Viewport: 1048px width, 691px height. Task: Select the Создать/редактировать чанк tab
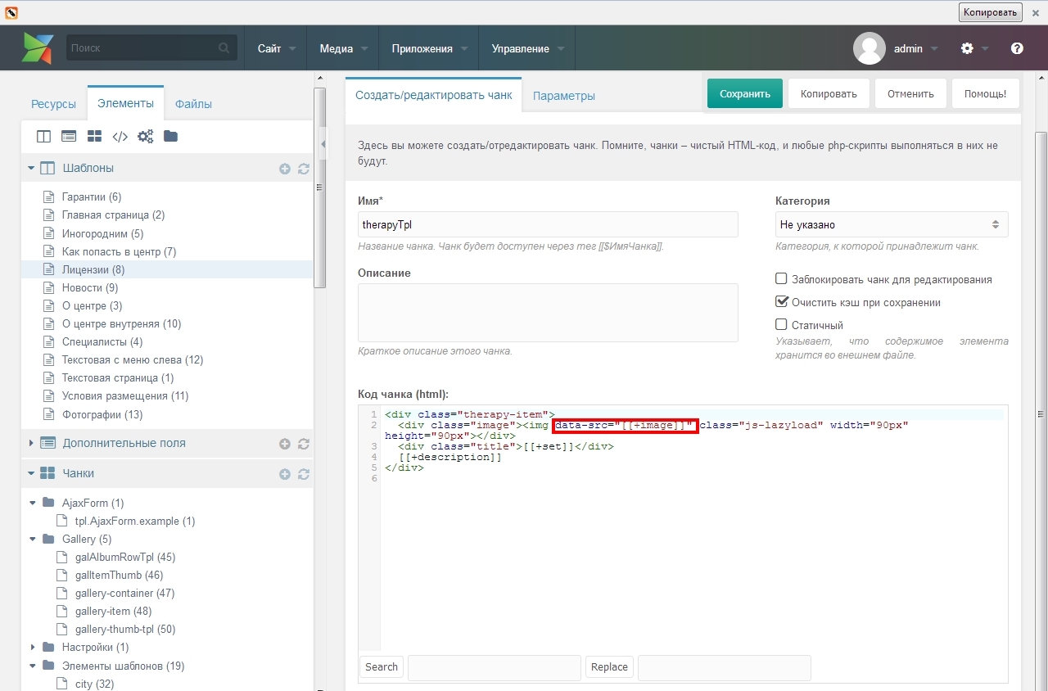[x=434, y=95]
